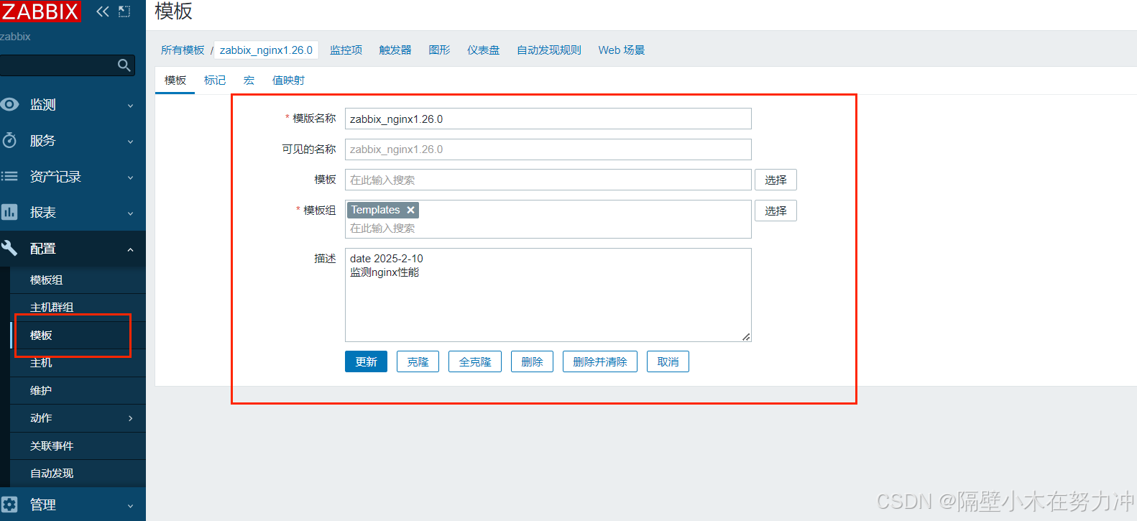Switch to the 值映射 tab

click(288, 80)
